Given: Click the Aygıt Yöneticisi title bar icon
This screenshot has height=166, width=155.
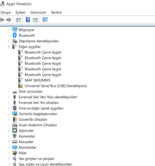Looking at the screenshot, I should pyautogui.click(x=2, y=4).
